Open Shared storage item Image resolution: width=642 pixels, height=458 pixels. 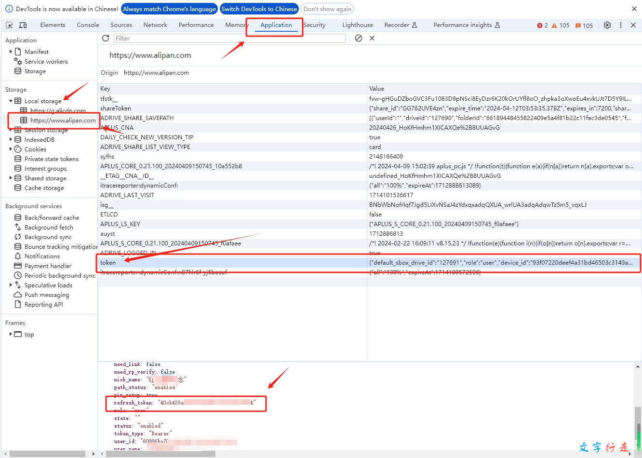pyautogui.click(x=45, y=178)
